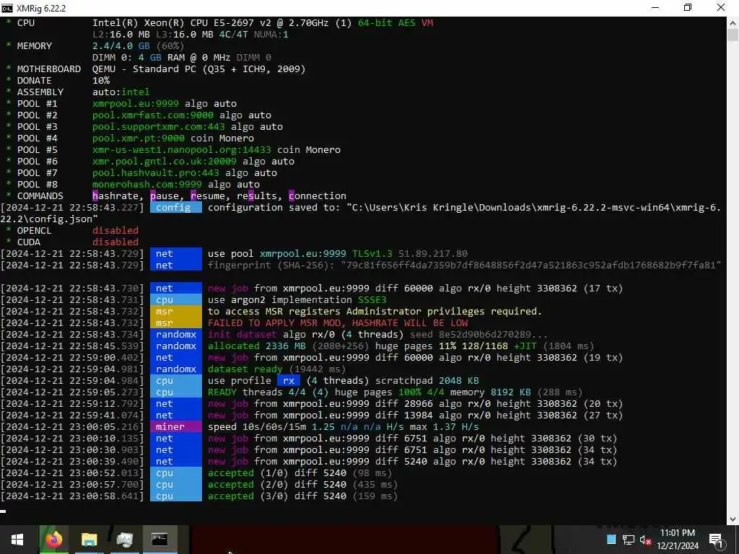739x554 pixels.
Task: Switch to Firefox in the taskbar
Action: point(53,540)
